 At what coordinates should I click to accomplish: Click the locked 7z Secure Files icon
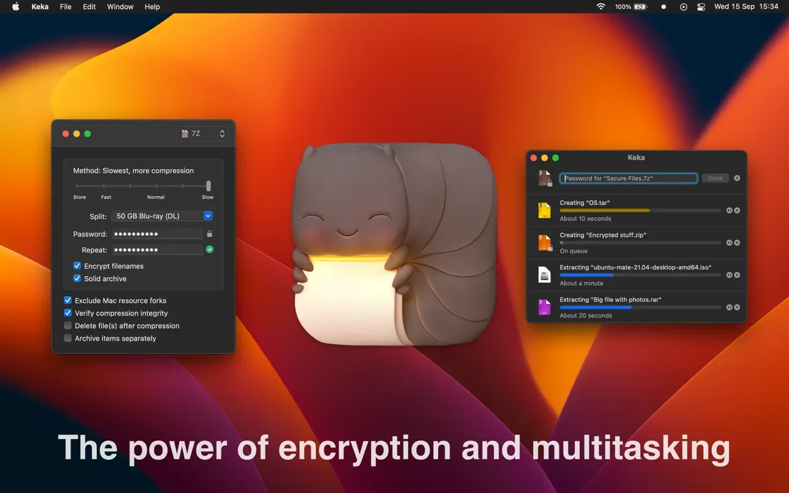coord(544,178)
